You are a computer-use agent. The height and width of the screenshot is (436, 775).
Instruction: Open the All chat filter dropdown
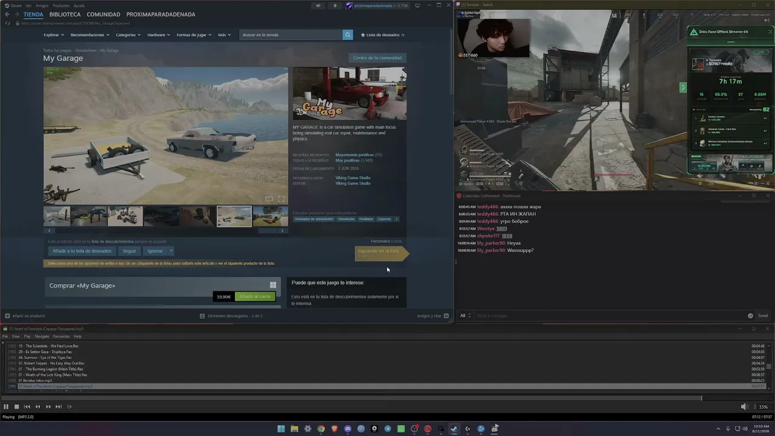pyautogui.click(x=465, y=315)
